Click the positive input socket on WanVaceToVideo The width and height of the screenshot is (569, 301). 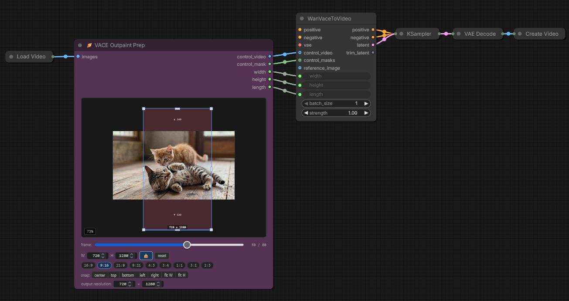pos(300,30)
